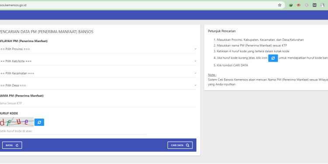Click the WILAYAH PM (Penerima Manfaat) label
Viewport: 328px width, 164px height.
pyautogui.click(x=24, y=41)
